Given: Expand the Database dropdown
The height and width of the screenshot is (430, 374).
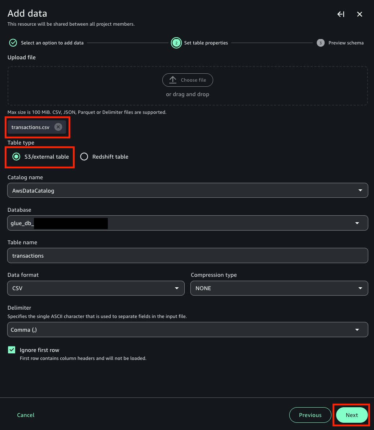Looking at the screenshot, I should (x=188, y=223).
